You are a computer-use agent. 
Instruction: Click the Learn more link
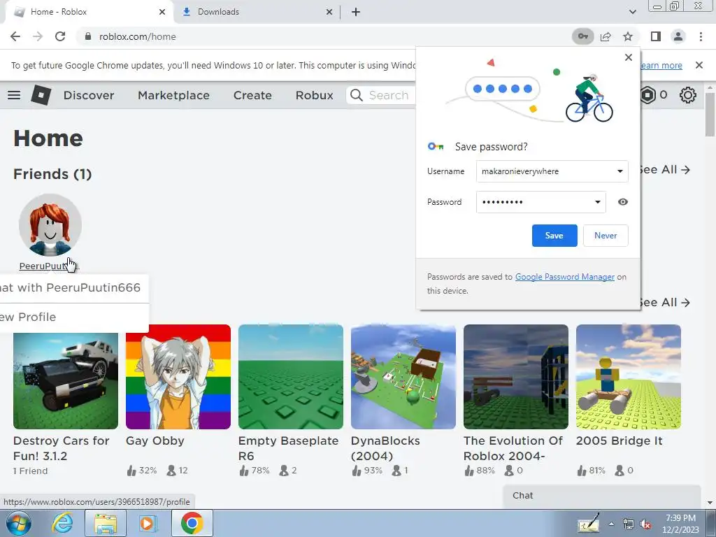click(661, 65)
